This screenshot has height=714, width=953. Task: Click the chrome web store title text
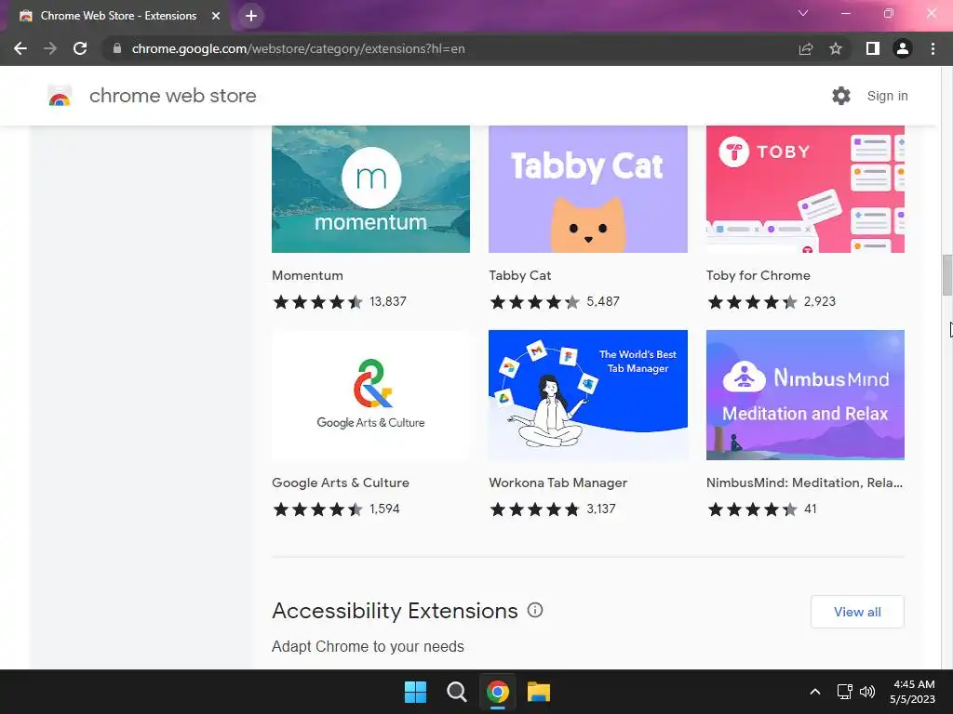[x=172, y=96]
